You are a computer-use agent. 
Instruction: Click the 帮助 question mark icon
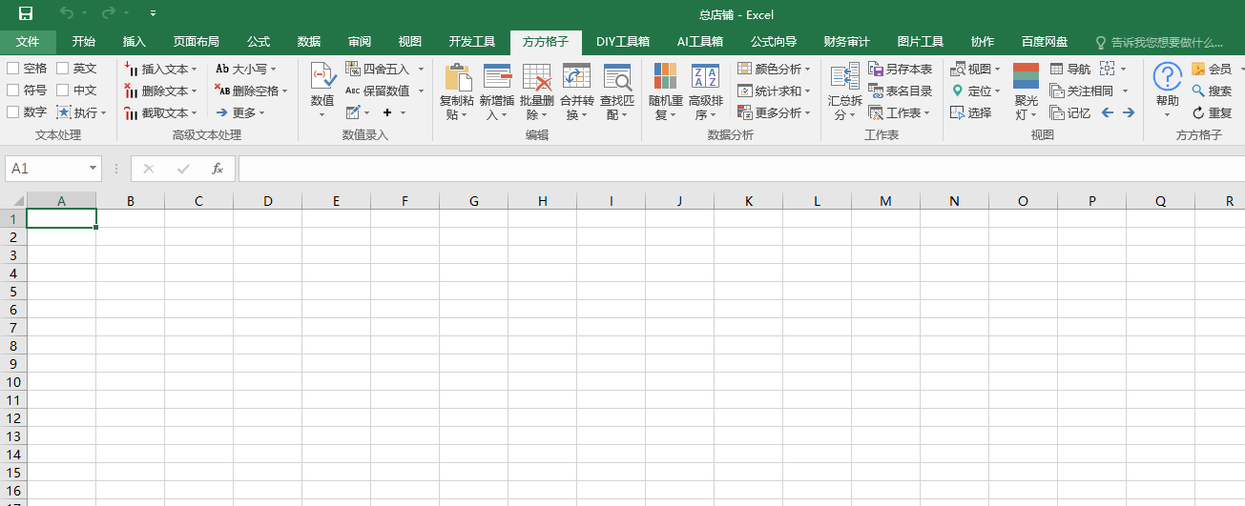1167,76
